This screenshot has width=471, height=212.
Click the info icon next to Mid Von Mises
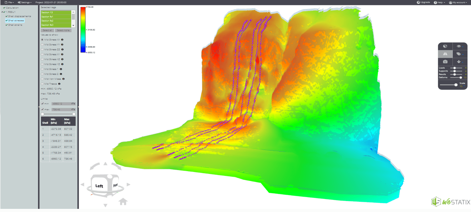64,79
